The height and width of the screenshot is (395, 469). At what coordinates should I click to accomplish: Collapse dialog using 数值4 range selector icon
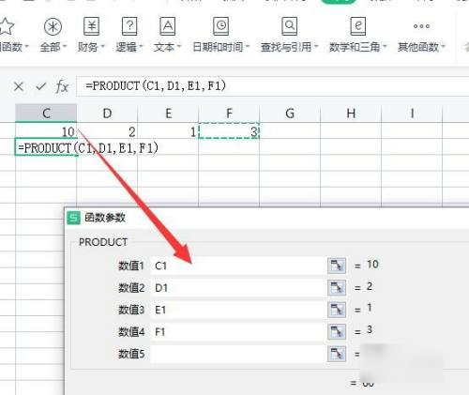pos(337,332)
